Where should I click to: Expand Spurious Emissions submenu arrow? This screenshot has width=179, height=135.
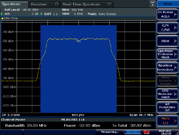175,67
